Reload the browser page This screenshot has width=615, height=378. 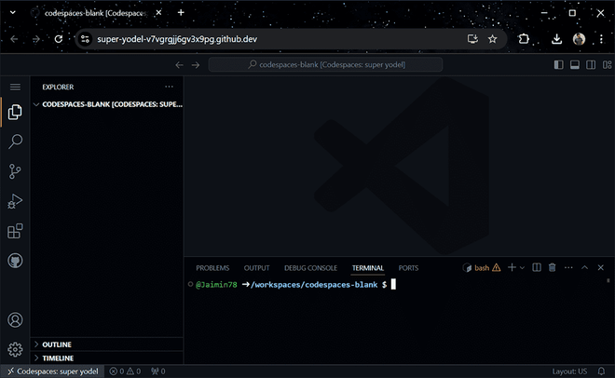click(59, 39)
